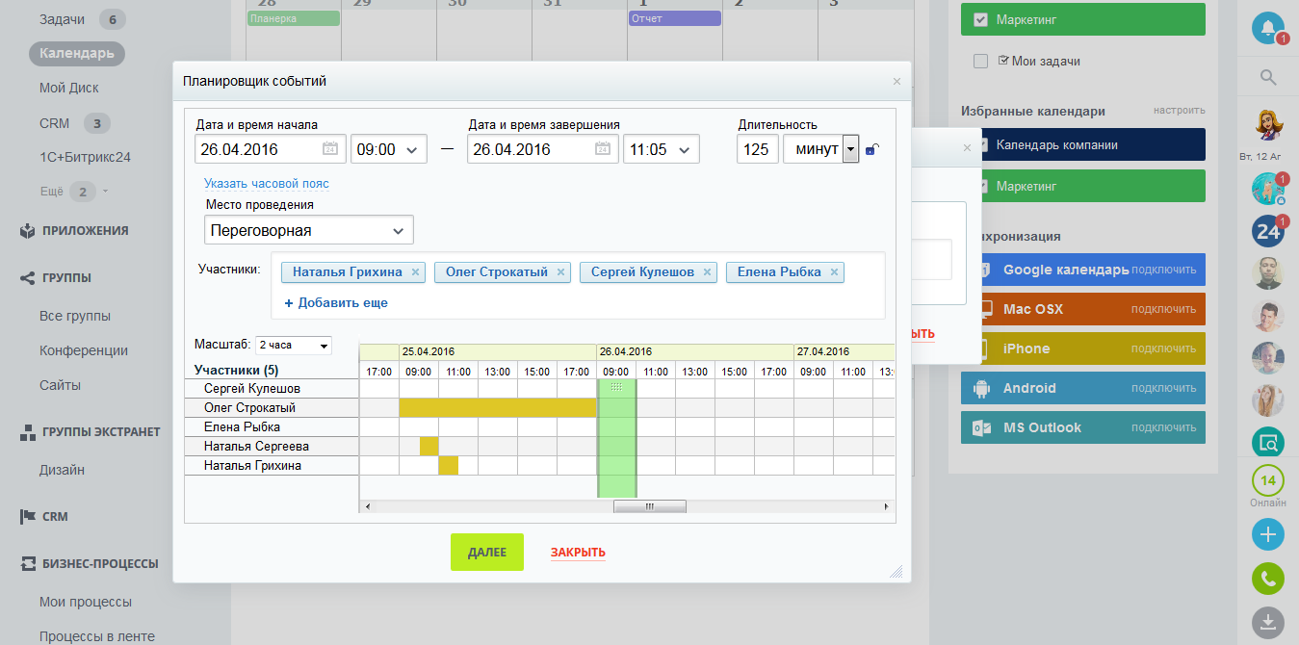Click the green phone call icon
Viewport: 1299px width, 645px height.
pyautogui.click(x=1267, y=580)
